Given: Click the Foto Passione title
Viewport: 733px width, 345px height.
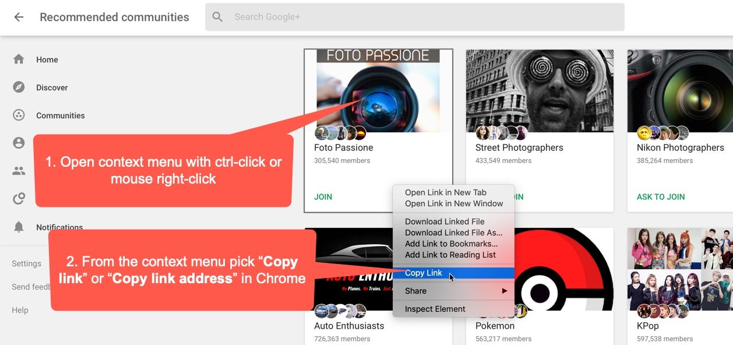Looking at the screenshot, I should click(343, 147).
